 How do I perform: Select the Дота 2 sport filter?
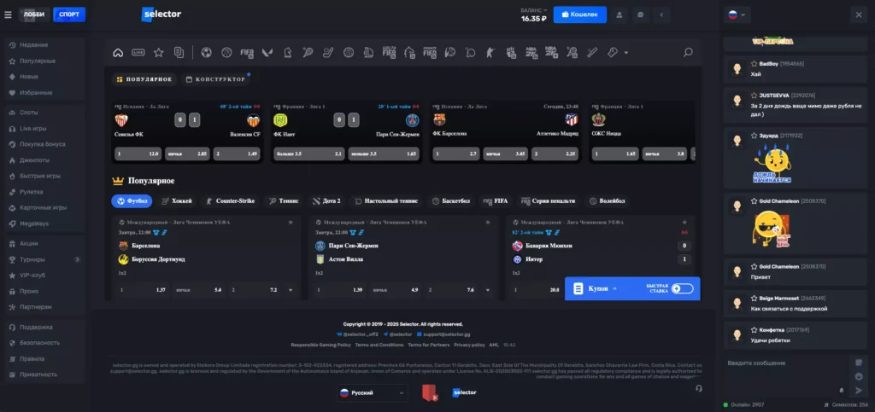coord(327,201)
